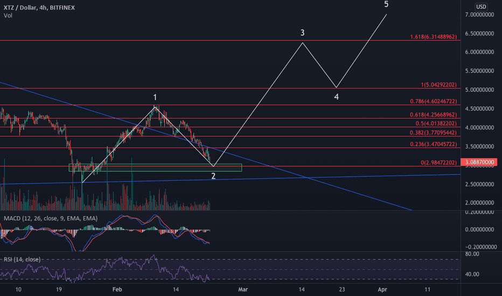Click the 2.00000000 price axis label
502x296 pixels.
(x=479, y=202)
